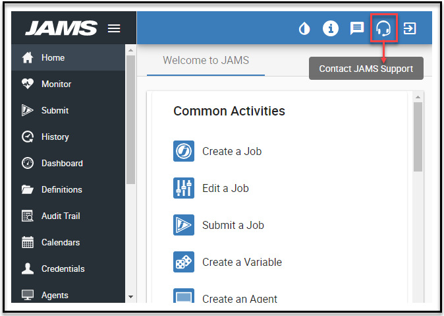The height and width of the screenshot is (316, 444).
Task: Click the Monitor heartbeat icon
Action: tap(28, 84)
